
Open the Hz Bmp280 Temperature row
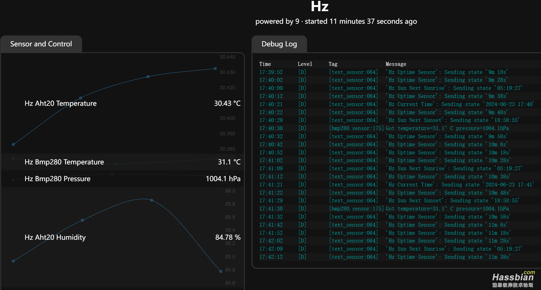pos(123,162)
